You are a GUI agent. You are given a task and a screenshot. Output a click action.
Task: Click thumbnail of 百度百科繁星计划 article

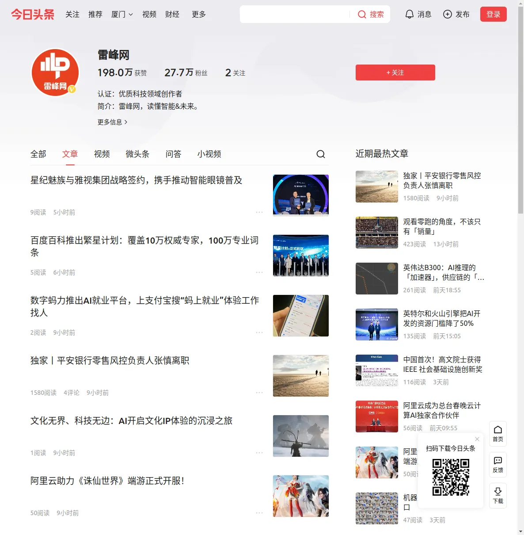click(301, 256)
